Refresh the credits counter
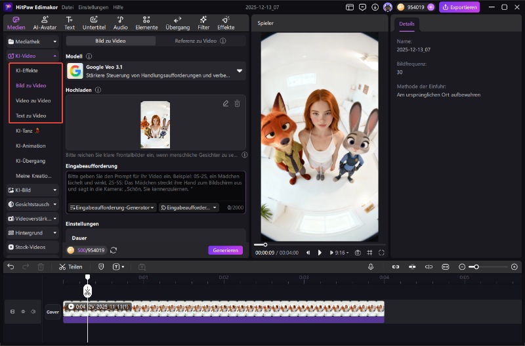Screen dimensions: 525x346 pyautogui.click(x=114, y=250)
